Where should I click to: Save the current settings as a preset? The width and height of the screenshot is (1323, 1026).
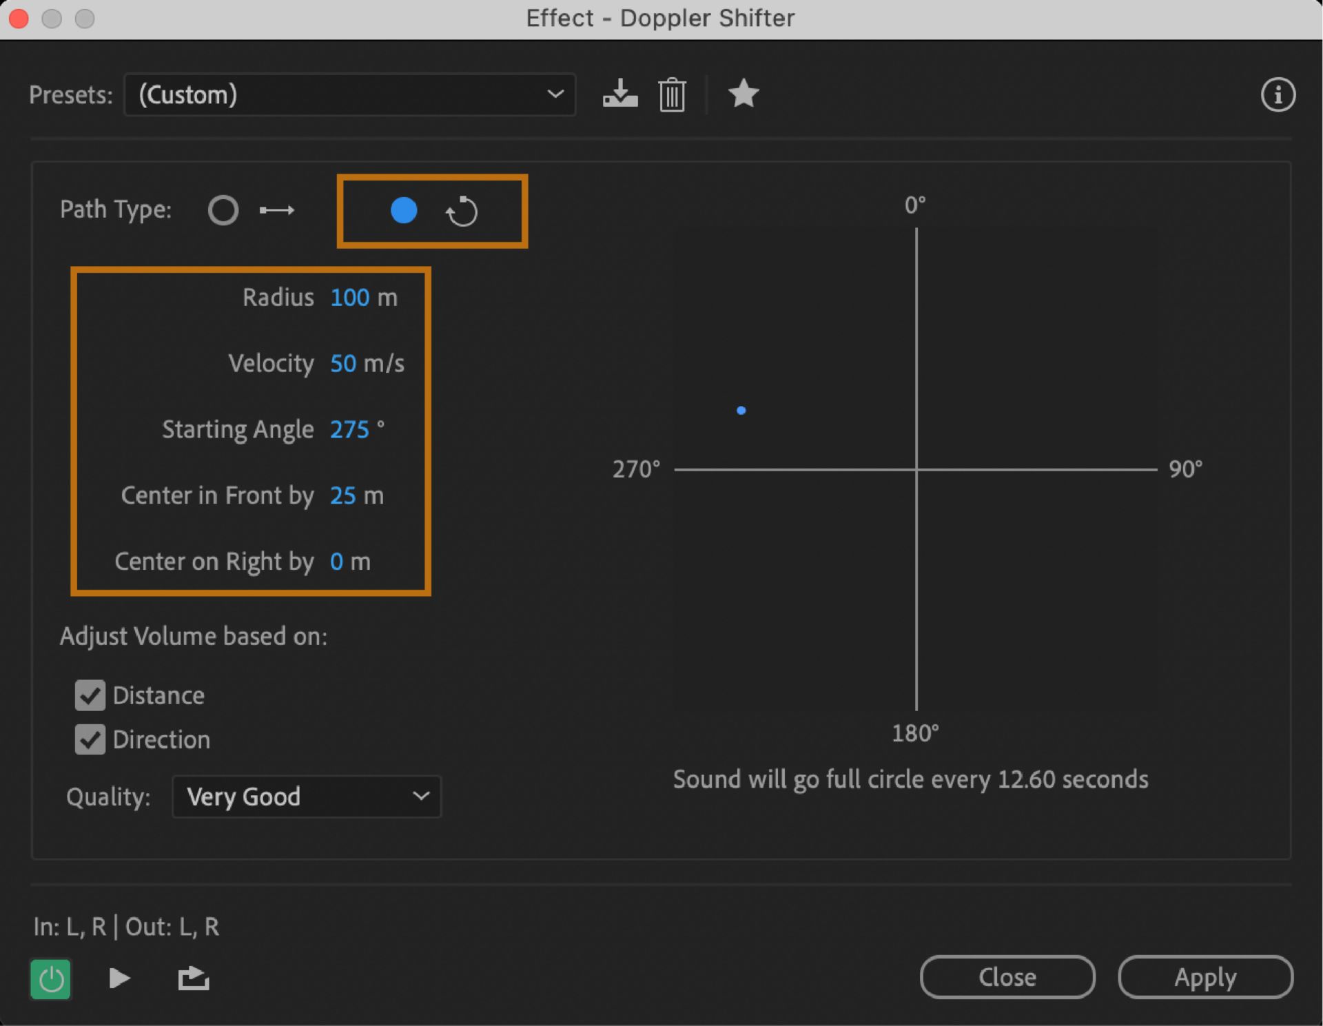(x=619, y=94)
